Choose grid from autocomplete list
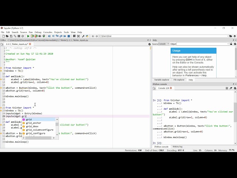Viewport: 237px width, 178px height. pos(39,119)
